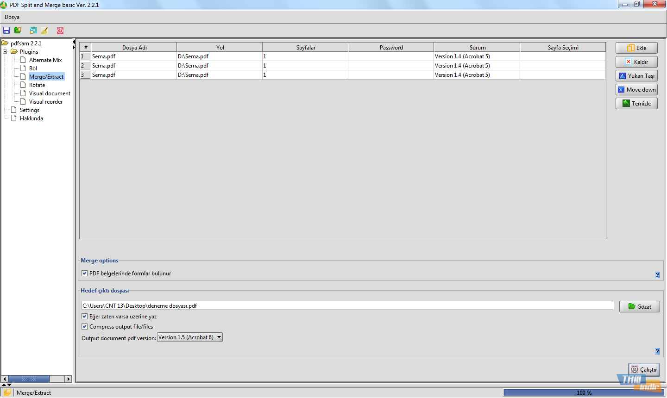Click the Dosya Adı column header
Image resolution: width=667 pixels, height=398 pixels.
click(134, 47)
